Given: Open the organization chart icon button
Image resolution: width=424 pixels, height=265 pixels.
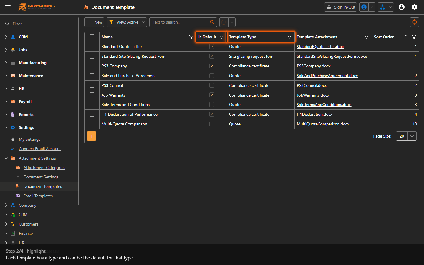Looking at the screenshot, I should 382,7.
